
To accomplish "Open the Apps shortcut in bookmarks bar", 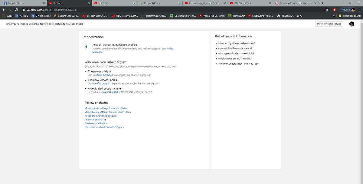I will tap(7, 16).
